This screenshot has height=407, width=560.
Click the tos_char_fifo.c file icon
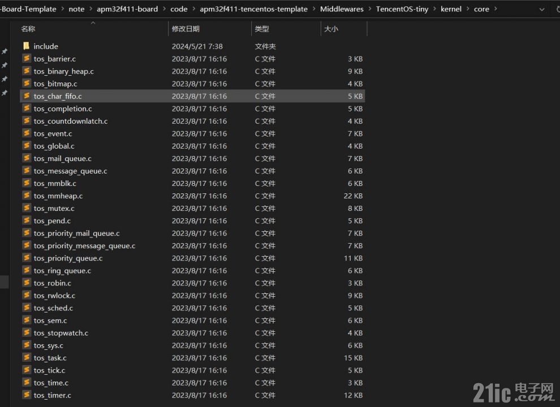point(27,96)
